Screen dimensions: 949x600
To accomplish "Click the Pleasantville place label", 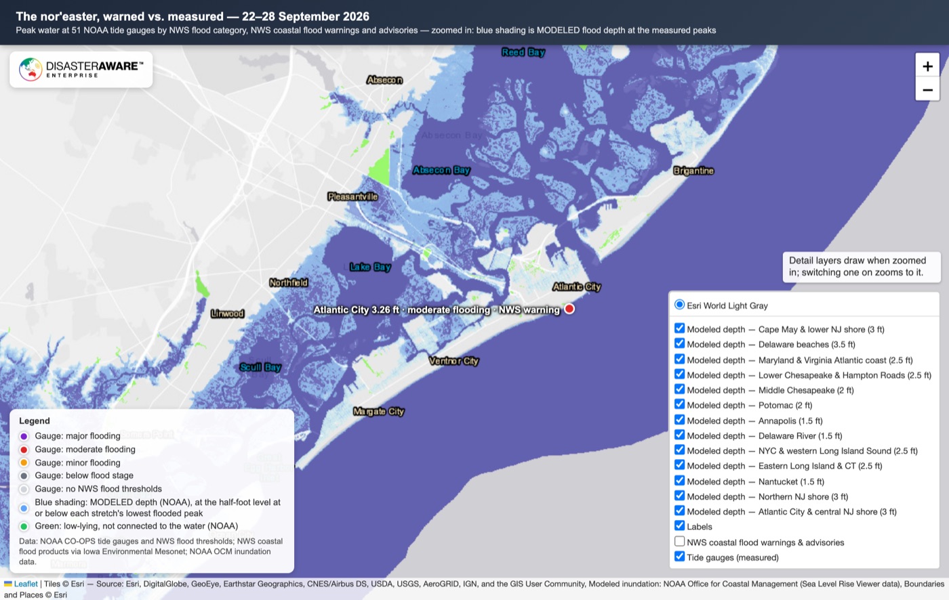I will coord(352,196).
